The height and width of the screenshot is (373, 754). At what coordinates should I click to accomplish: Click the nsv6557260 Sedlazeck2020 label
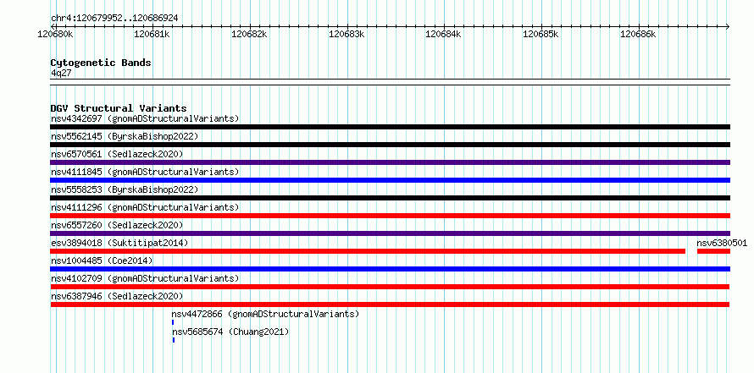(x=117, y=225)
